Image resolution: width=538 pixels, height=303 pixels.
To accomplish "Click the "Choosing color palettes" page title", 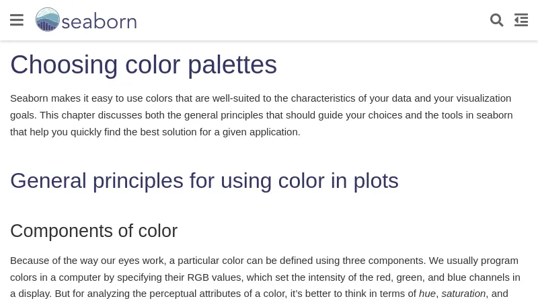I will [143, 65].
